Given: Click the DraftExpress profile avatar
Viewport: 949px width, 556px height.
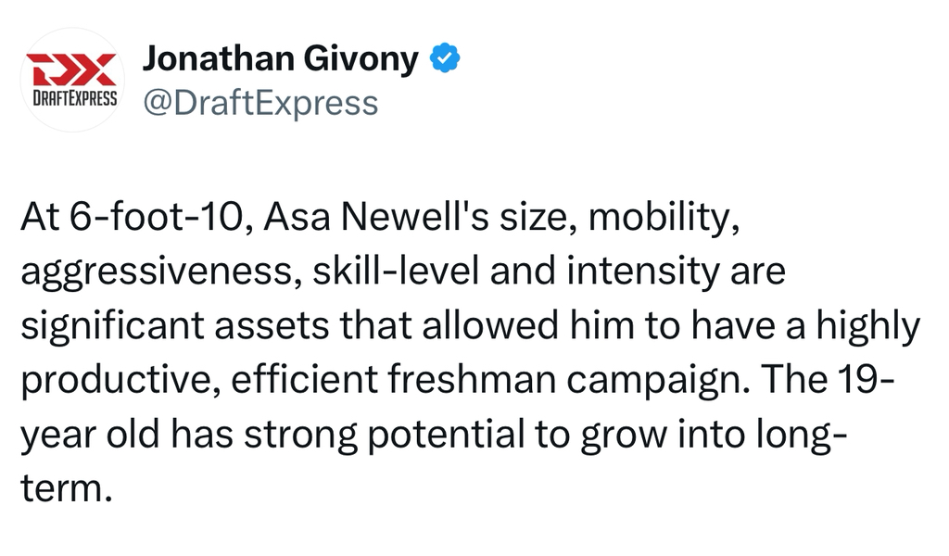Looking at the screenshot, I should point(70,80).
